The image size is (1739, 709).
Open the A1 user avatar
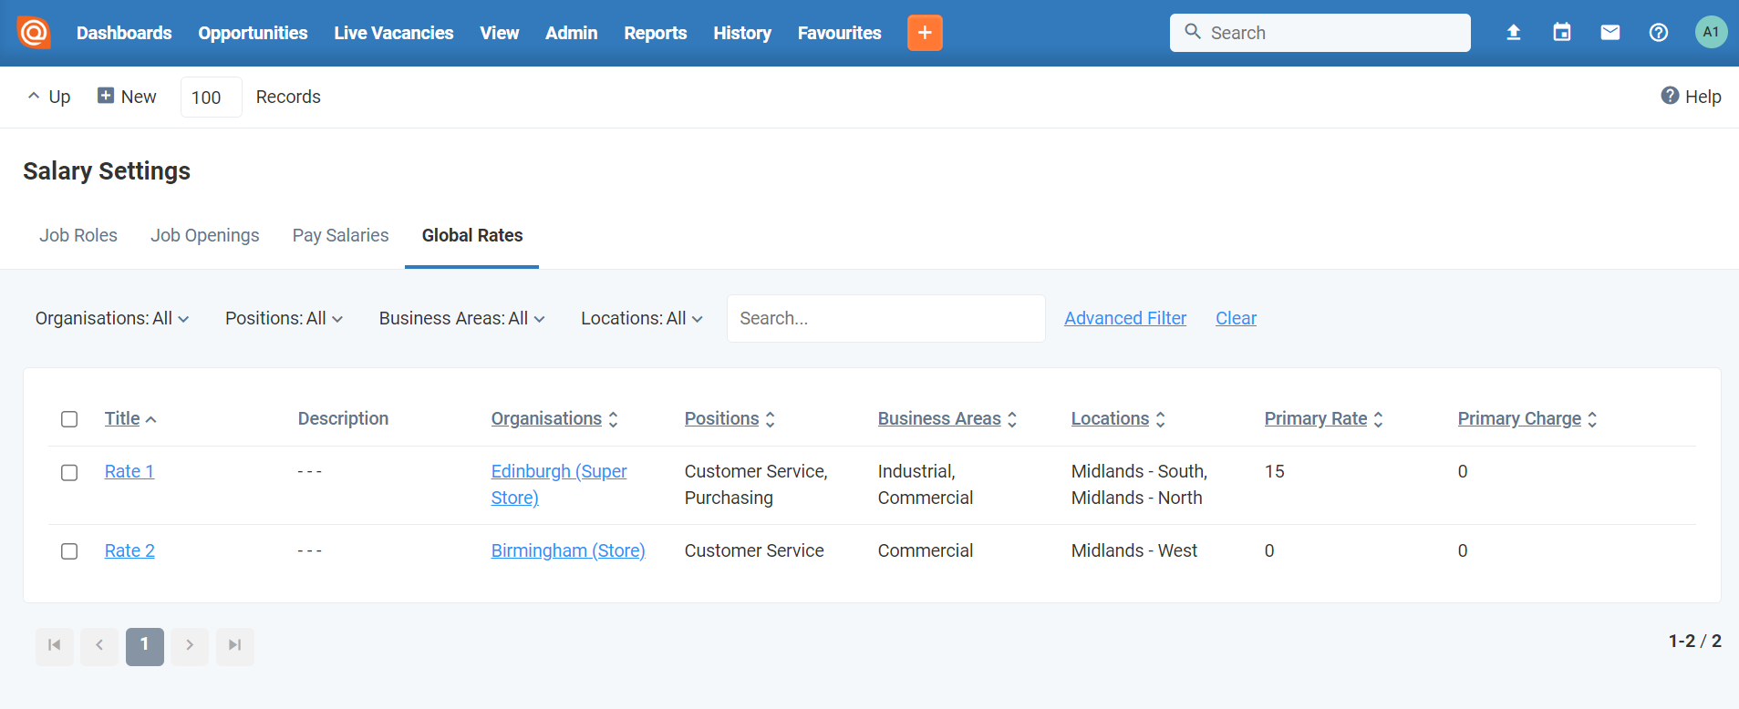(1711, 32)
